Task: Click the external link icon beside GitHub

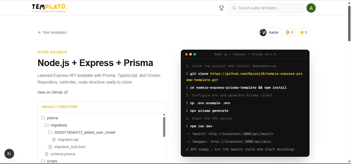Action: click(x=66, y=92)
